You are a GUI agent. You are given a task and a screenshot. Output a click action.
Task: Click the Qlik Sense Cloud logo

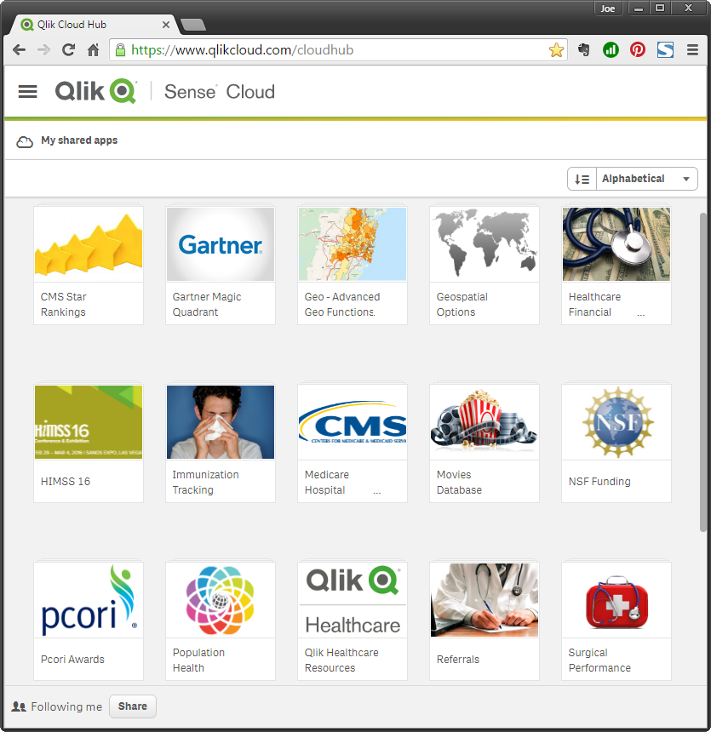click(x=95, y=91)
